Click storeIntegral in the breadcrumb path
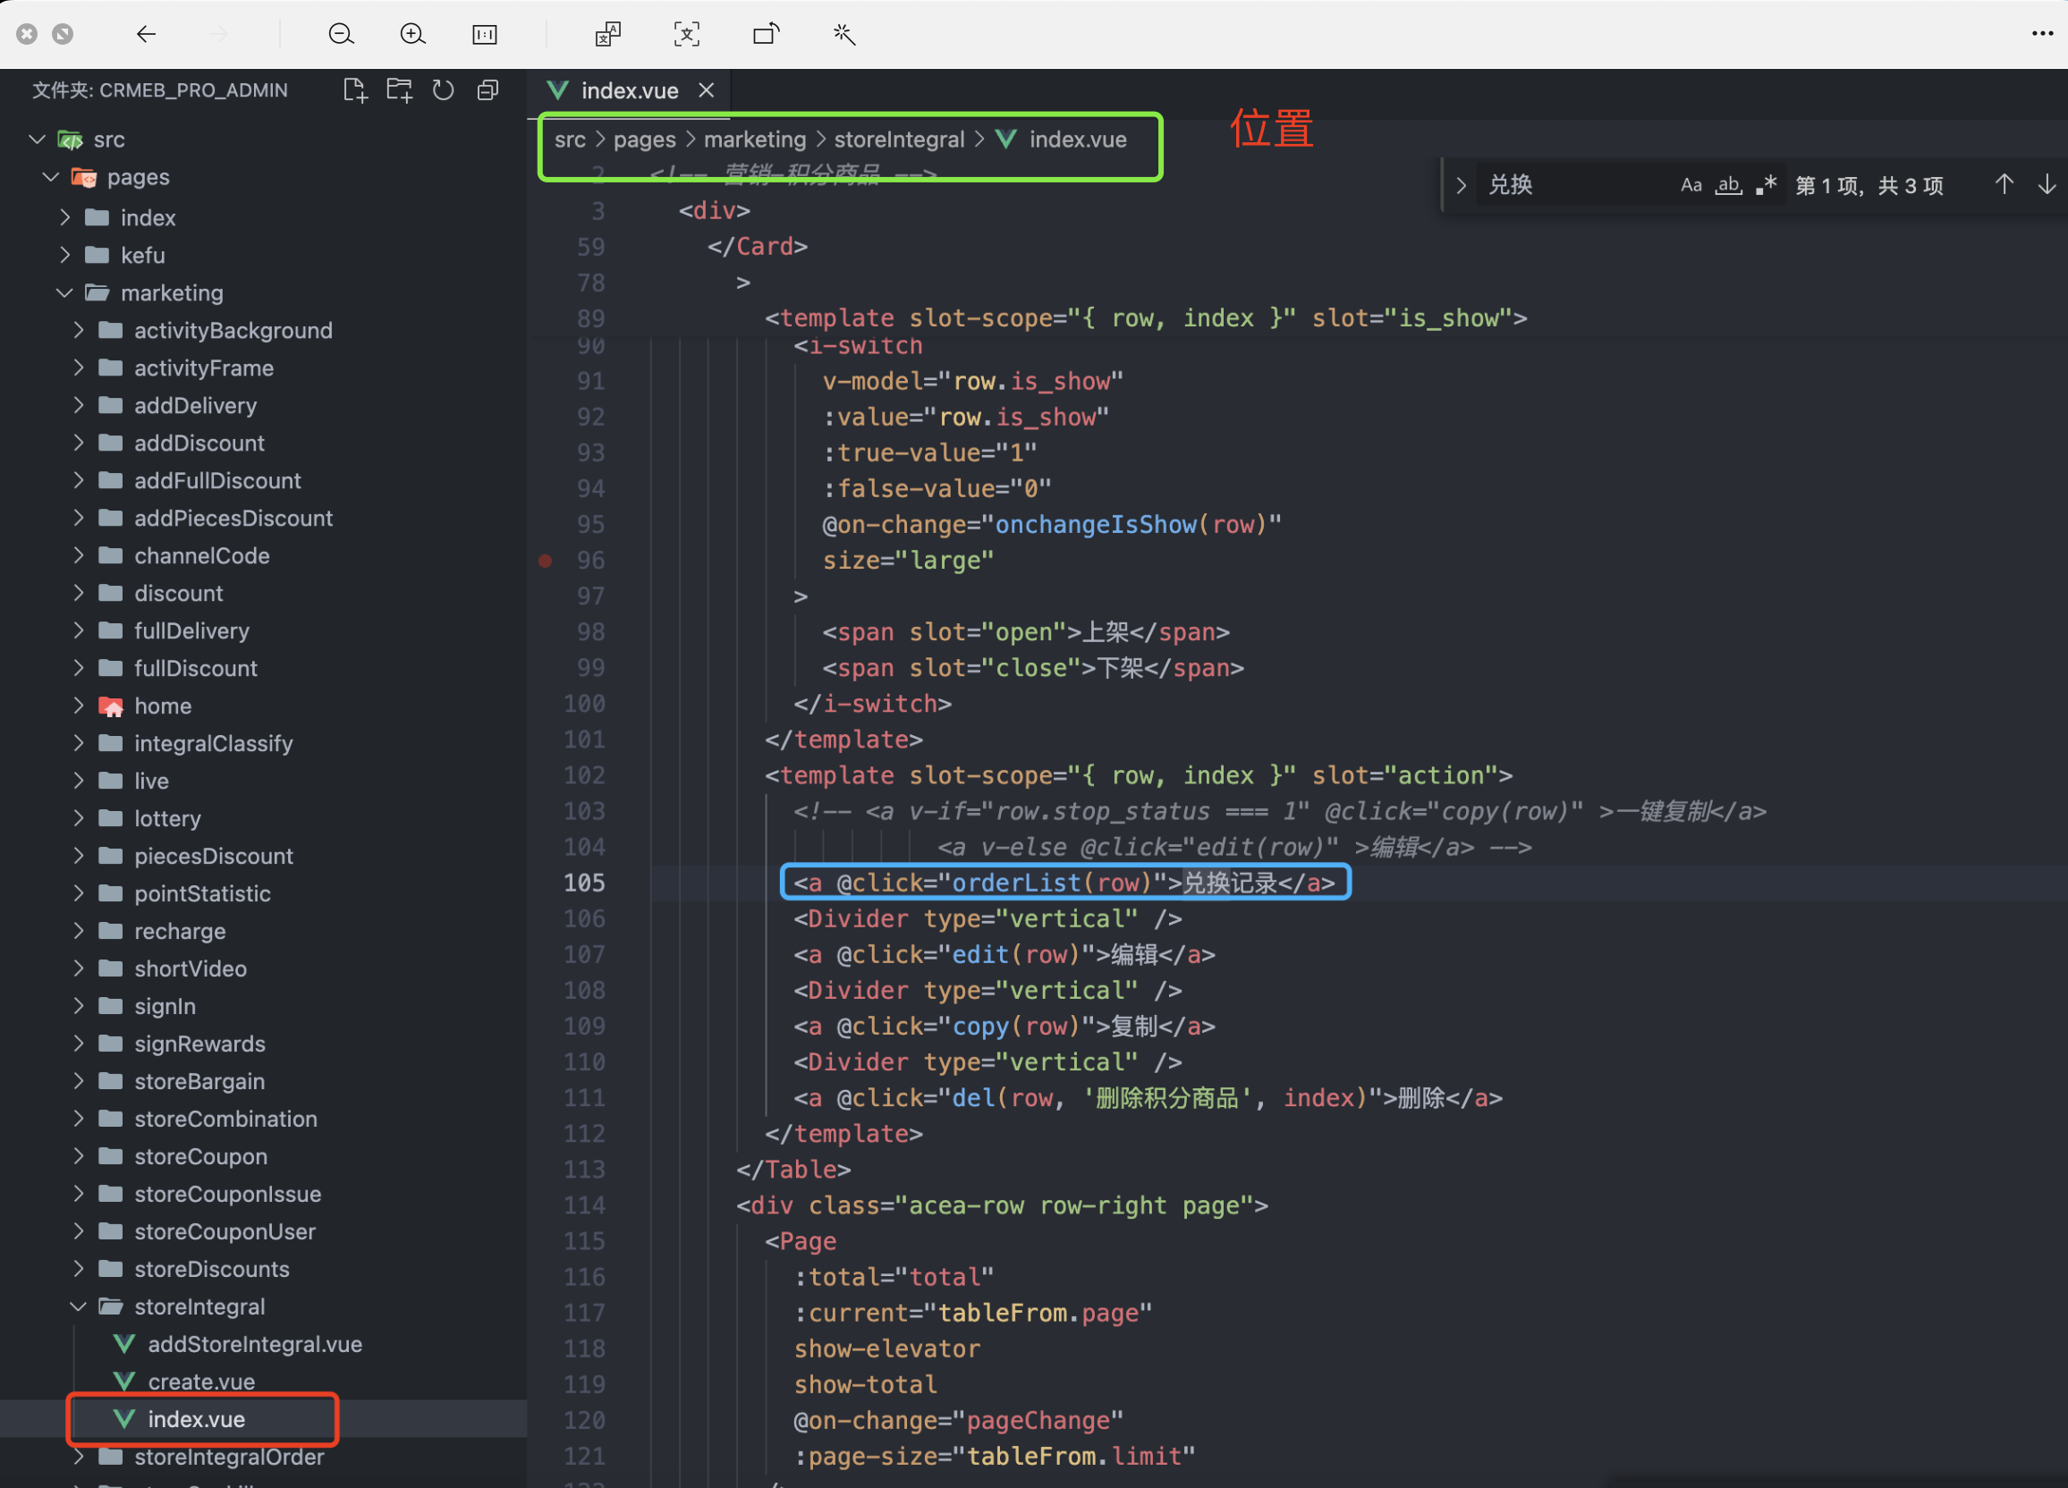 [x=899, y=139]
